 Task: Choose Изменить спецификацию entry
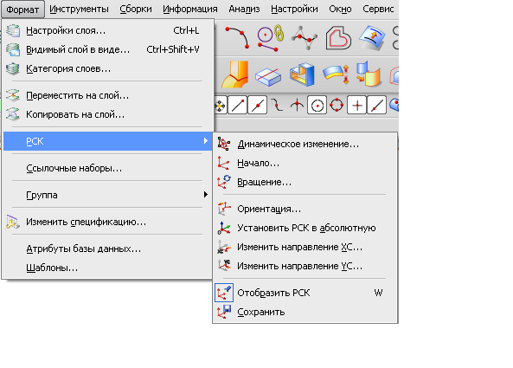108,222
